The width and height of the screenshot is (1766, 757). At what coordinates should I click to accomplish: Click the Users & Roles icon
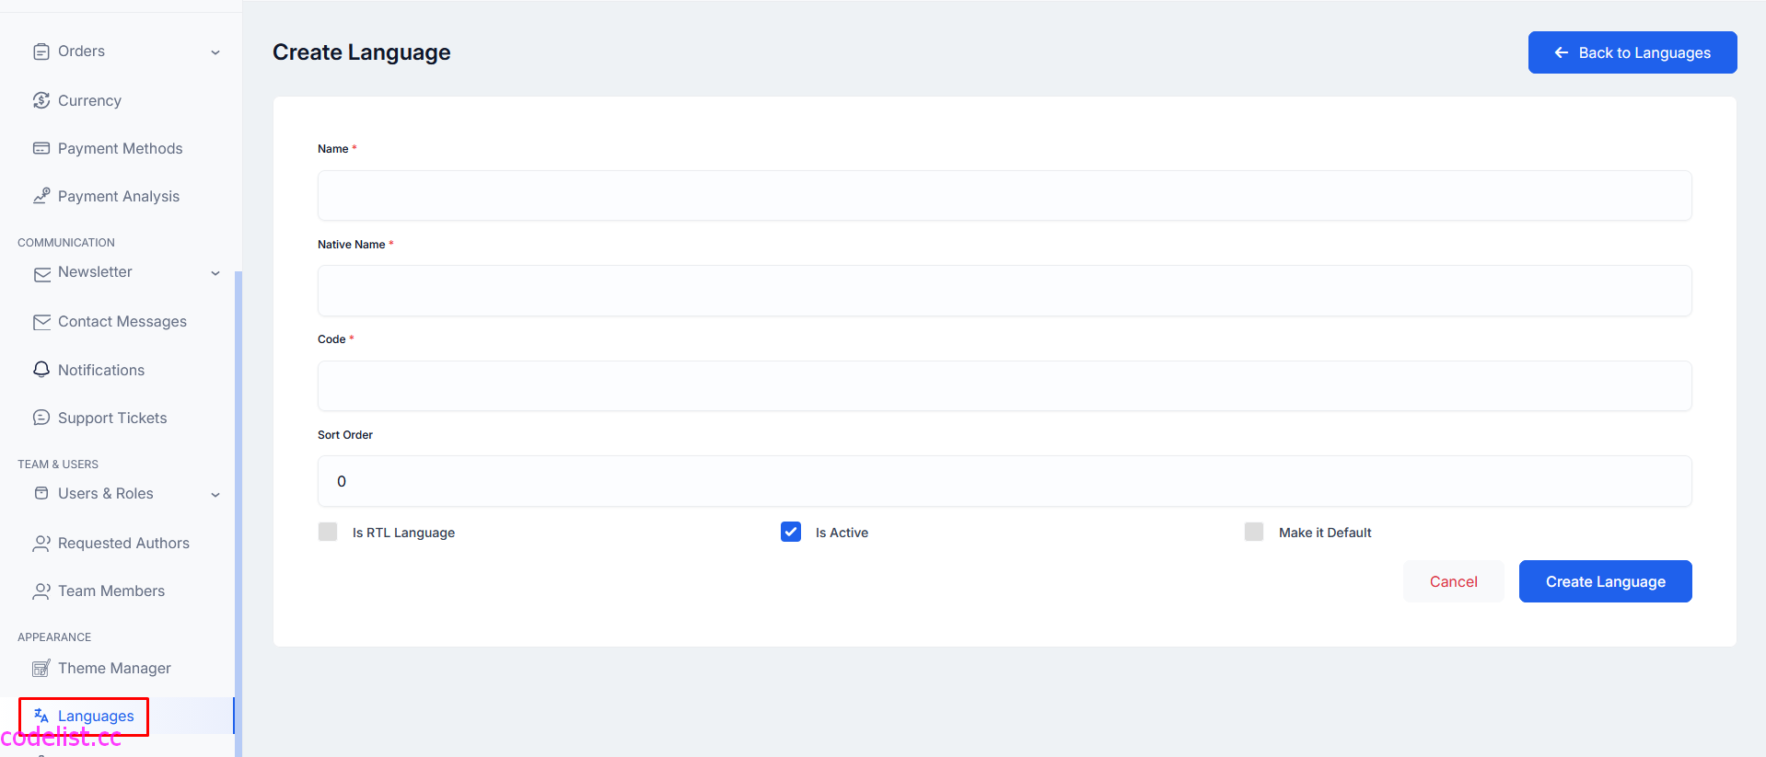click(41, 493)
